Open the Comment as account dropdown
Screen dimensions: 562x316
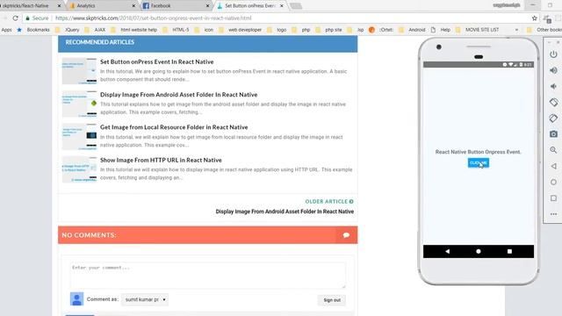point(145,299)
